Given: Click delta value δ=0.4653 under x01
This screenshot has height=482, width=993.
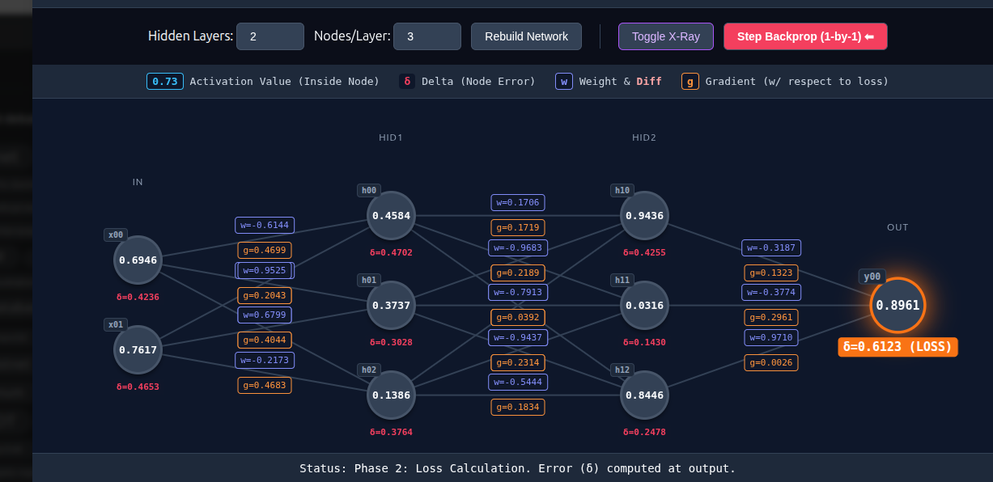Looking at the screenshot, I should click(x=138, y=387).
